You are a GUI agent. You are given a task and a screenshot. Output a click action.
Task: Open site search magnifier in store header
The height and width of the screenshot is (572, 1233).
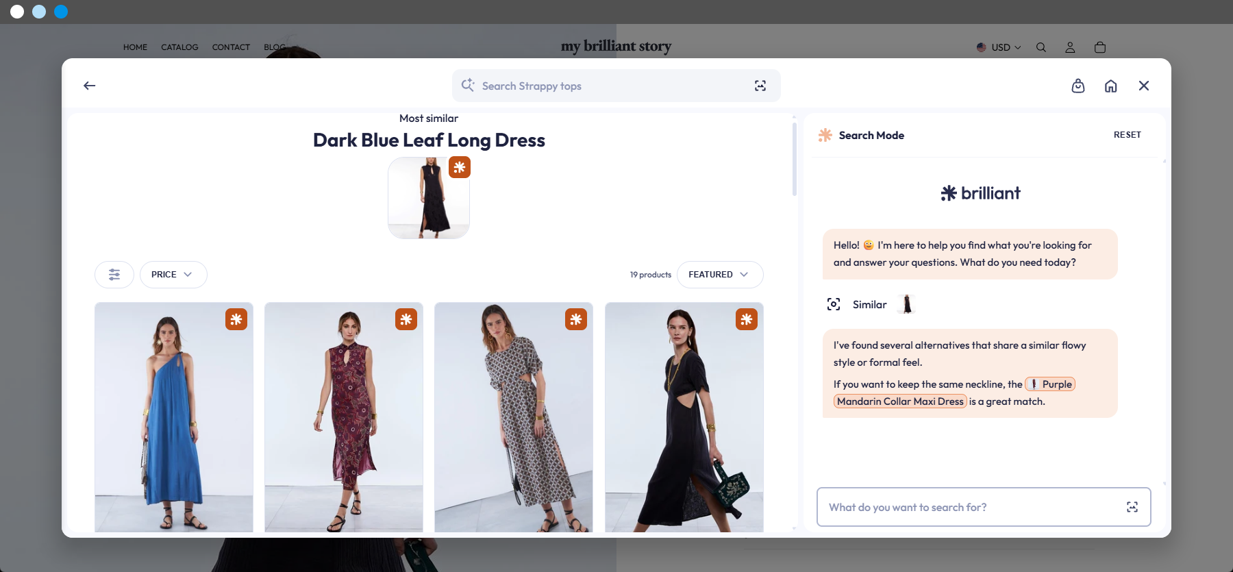[1041, 47]
